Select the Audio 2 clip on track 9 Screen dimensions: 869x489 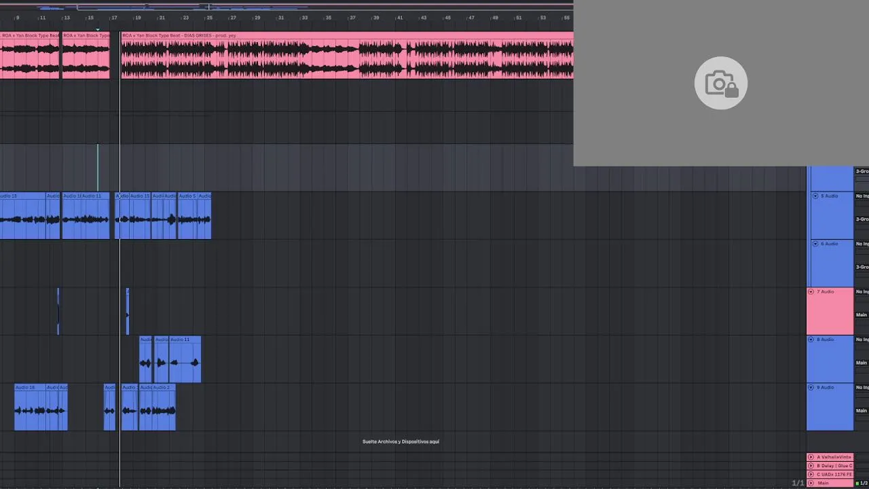pyautogui.click(x=164, y=407)
